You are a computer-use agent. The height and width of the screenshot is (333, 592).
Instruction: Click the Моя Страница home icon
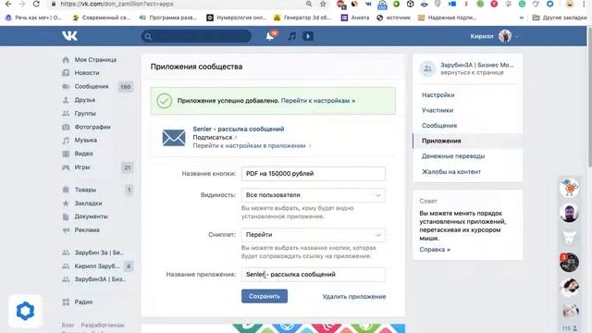click(x=66, y=59)
